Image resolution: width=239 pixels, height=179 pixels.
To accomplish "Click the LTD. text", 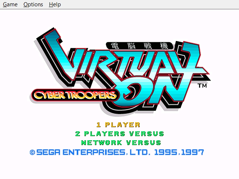I will (140, 153).
